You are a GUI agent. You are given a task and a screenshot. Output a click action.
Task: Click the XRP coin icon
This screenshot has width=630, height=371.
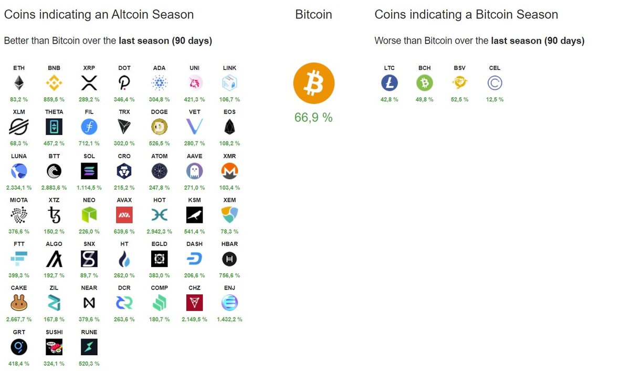pos(89,83)
